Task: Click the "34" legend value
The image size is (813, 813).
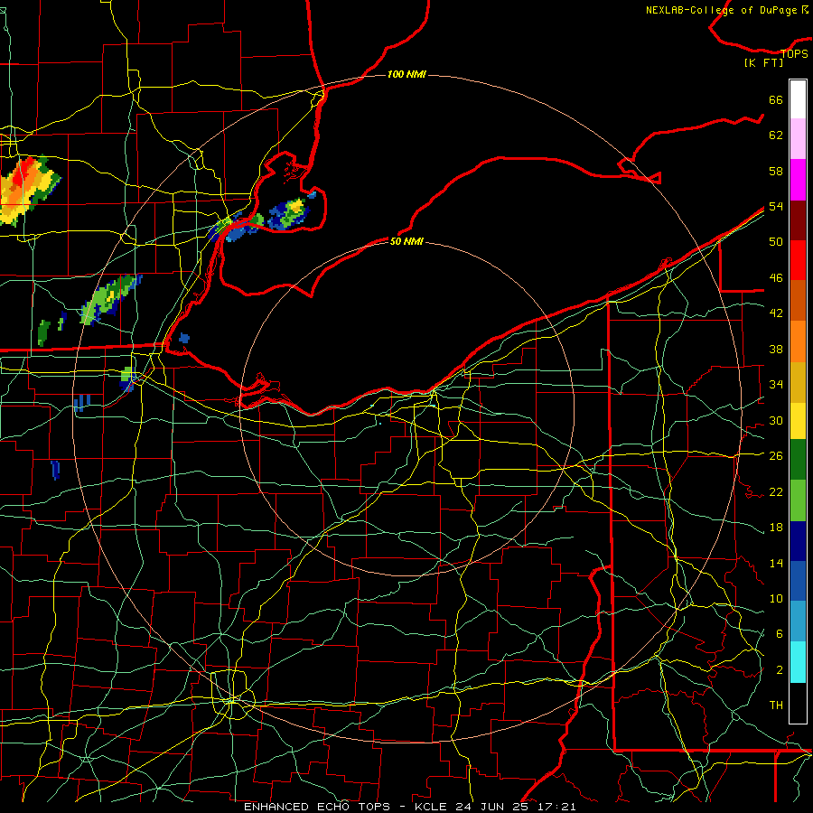Action: [776, 385]
